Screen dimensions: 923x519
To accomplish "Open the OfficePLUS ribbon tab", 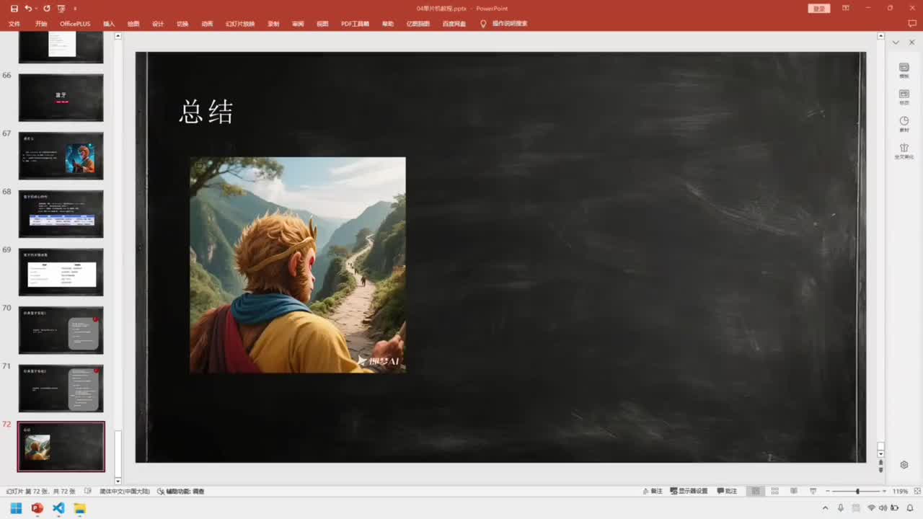I will tap(75, 24).
